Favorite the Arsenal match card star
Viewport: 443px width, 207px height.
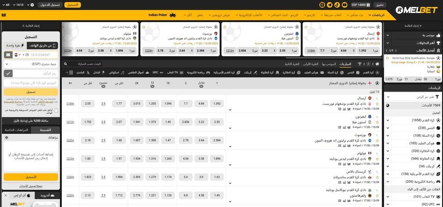pos(306,27)
